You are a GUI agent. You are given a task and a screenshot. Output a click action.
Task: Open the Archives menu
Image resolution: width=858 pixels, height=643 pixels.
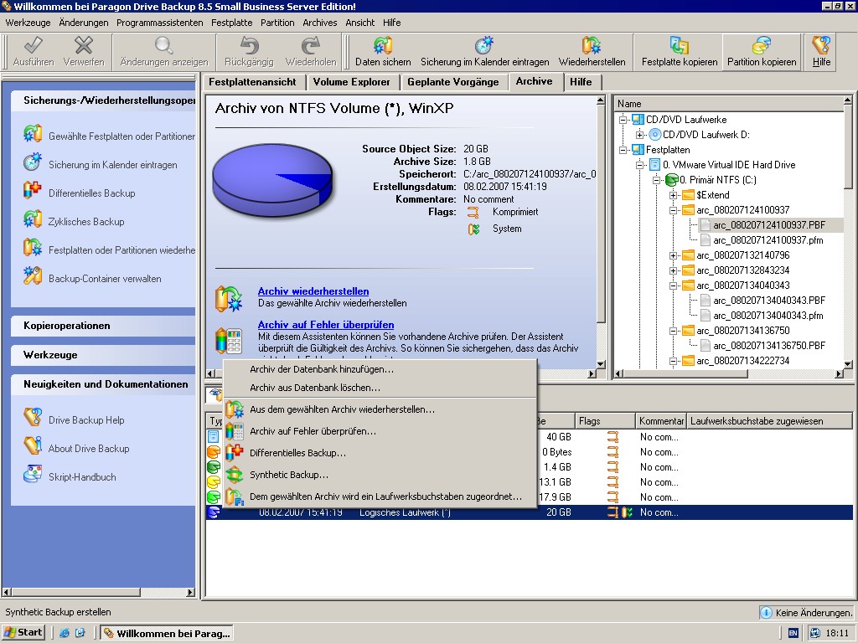(319, 23)
